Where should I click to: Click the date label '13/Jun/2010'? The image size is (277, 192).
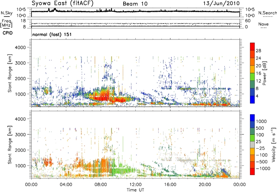pos(221,3)
